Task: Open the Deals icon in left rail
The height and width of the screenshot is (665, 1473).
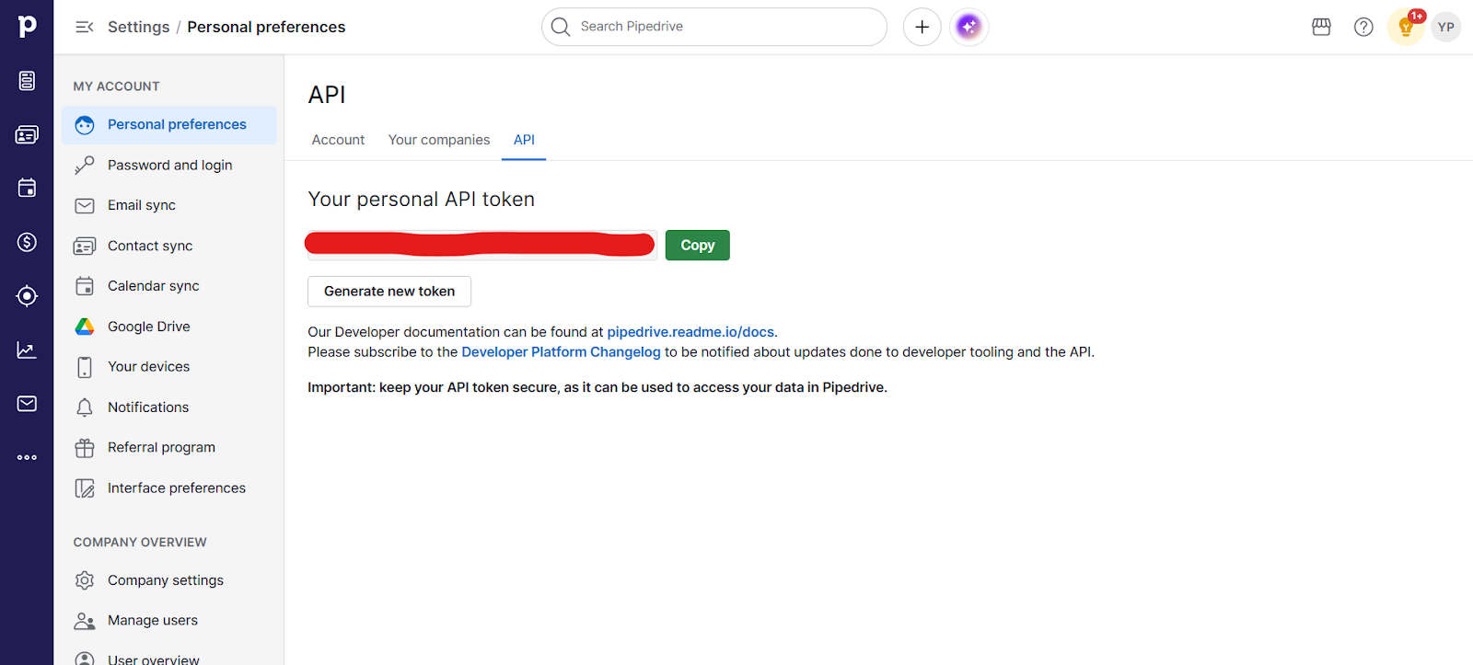Action: [27, 242]
